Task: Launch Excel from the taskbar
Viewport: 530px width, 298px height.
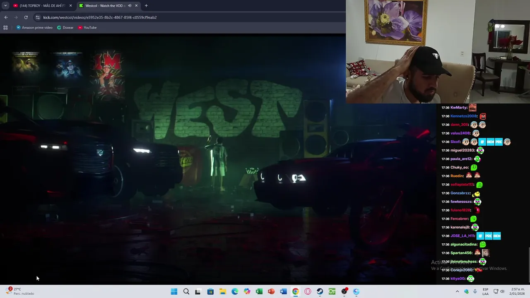Action: pos(259,291)
